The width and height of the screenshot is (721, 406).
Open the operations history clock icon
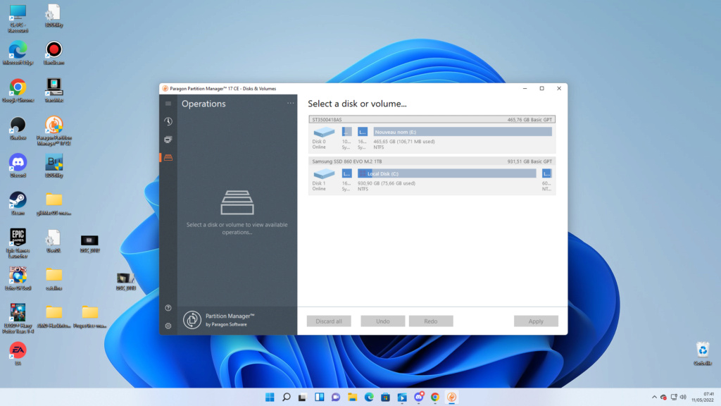(x=168, y=121)
